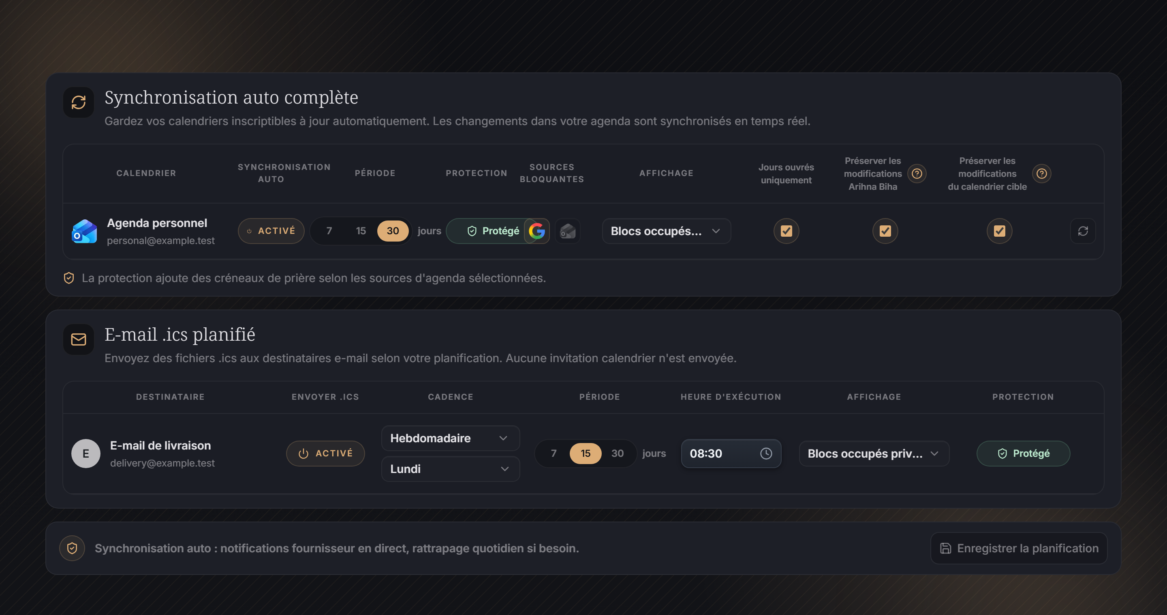
Task: Open help icon for Préserver les modifications Arihna Biha
Action: click(917, 174)
